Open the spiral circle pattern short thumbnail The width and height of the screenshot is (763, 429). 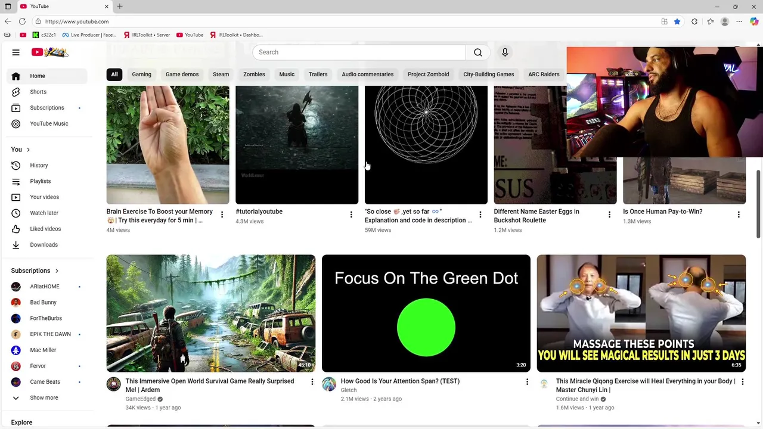(426, 145)
